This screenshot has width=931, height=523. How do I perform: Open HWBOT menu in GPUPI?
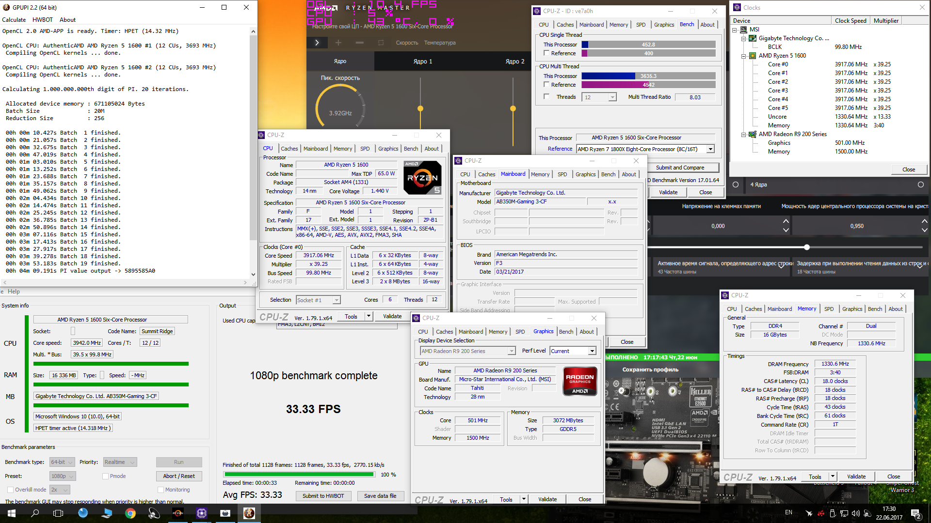point(43,20)
